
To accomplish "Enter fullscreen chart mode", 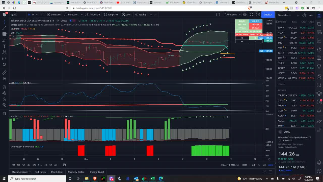I will pos(251,14).
